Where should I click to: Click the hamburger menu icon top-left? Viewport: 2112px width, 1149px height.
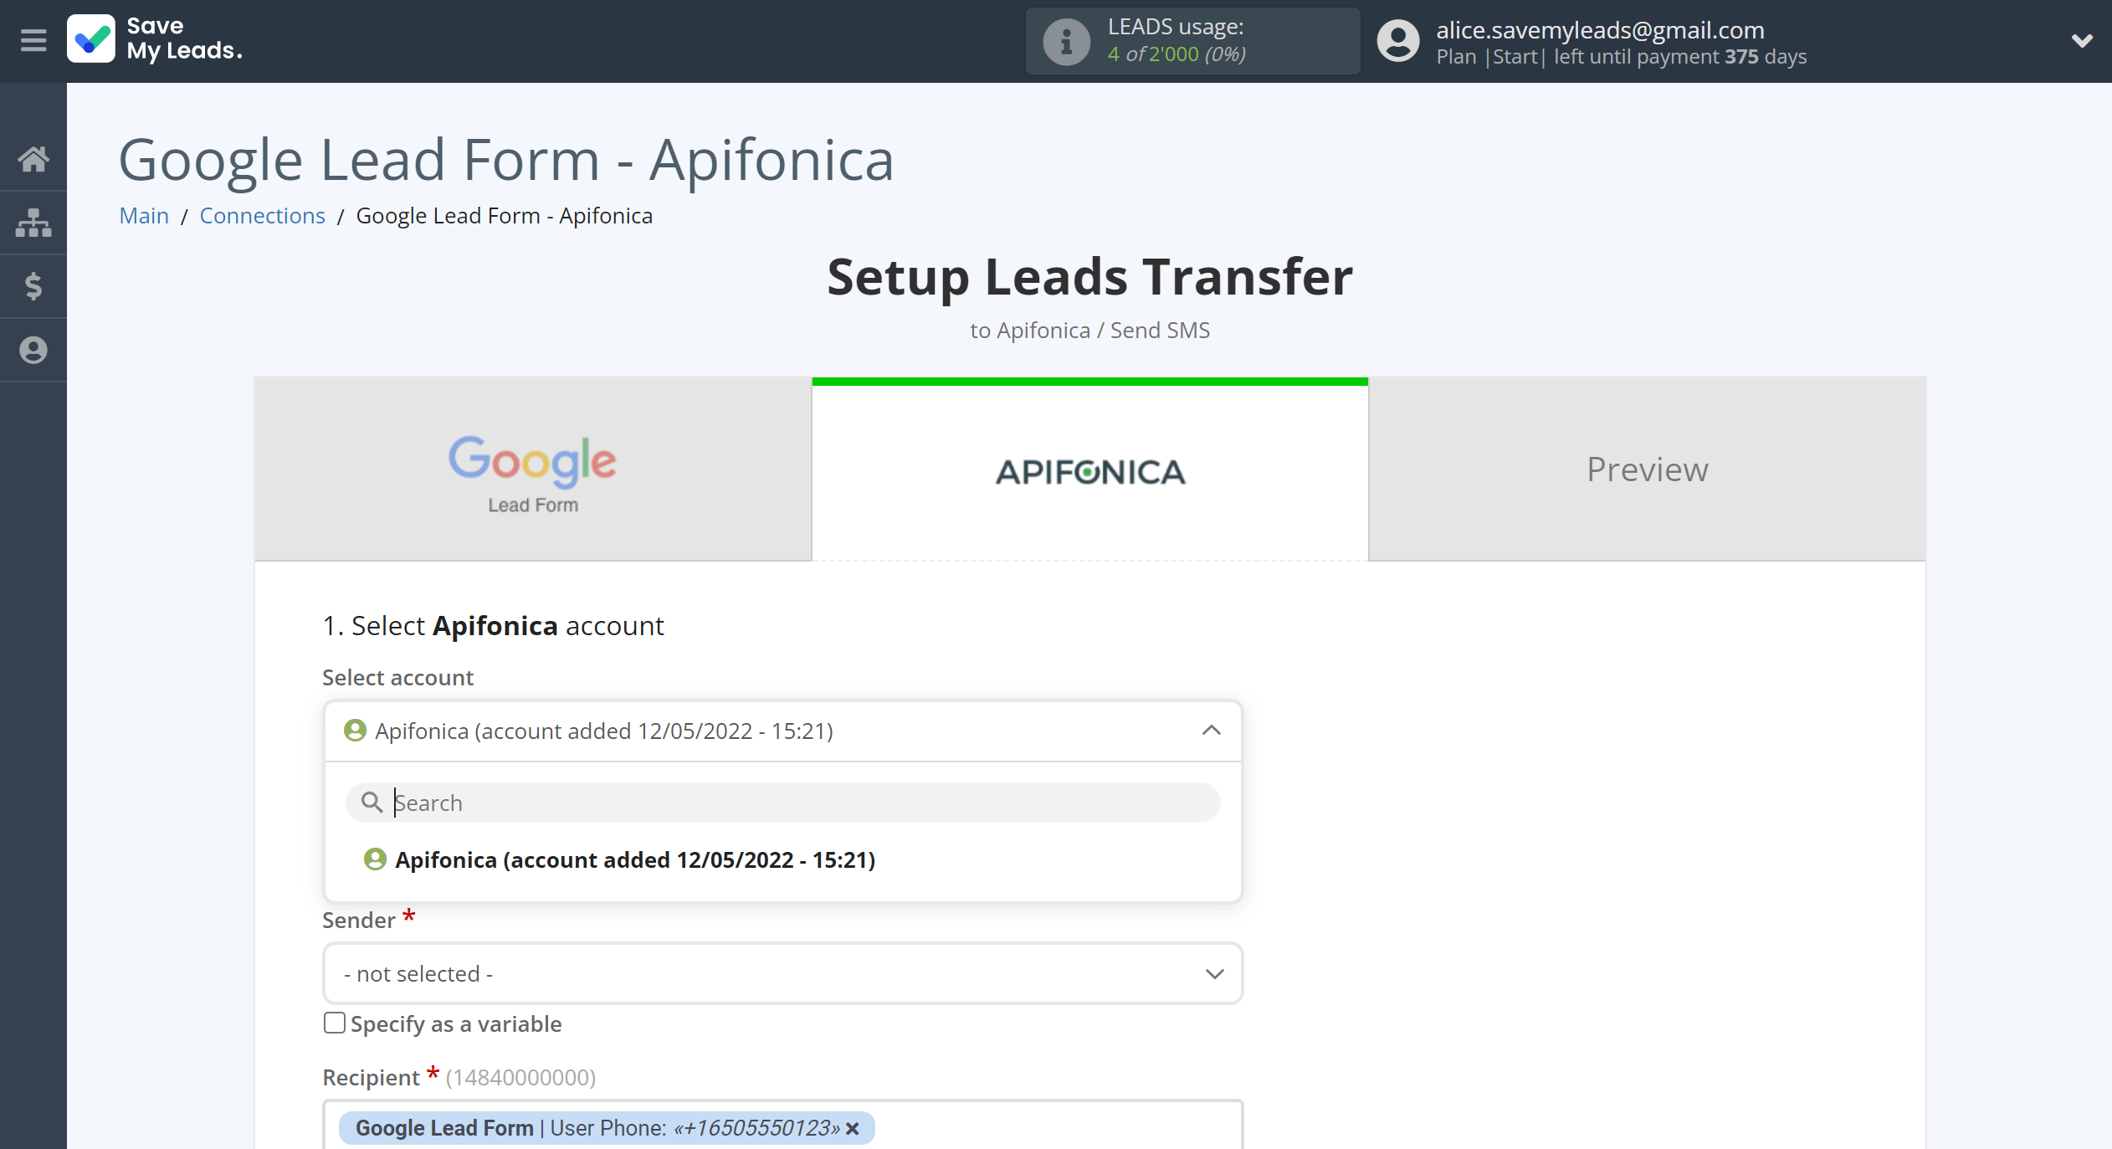(31, 41)
